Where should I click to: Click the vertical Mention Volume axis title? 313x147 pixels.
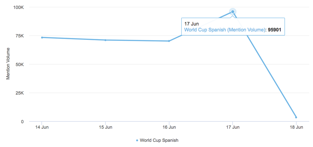[8, 64]
